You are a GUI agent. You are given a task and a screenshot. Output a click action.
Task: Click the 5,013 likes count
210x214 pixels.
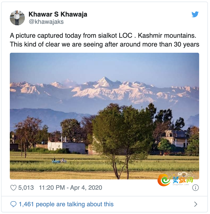26,188
